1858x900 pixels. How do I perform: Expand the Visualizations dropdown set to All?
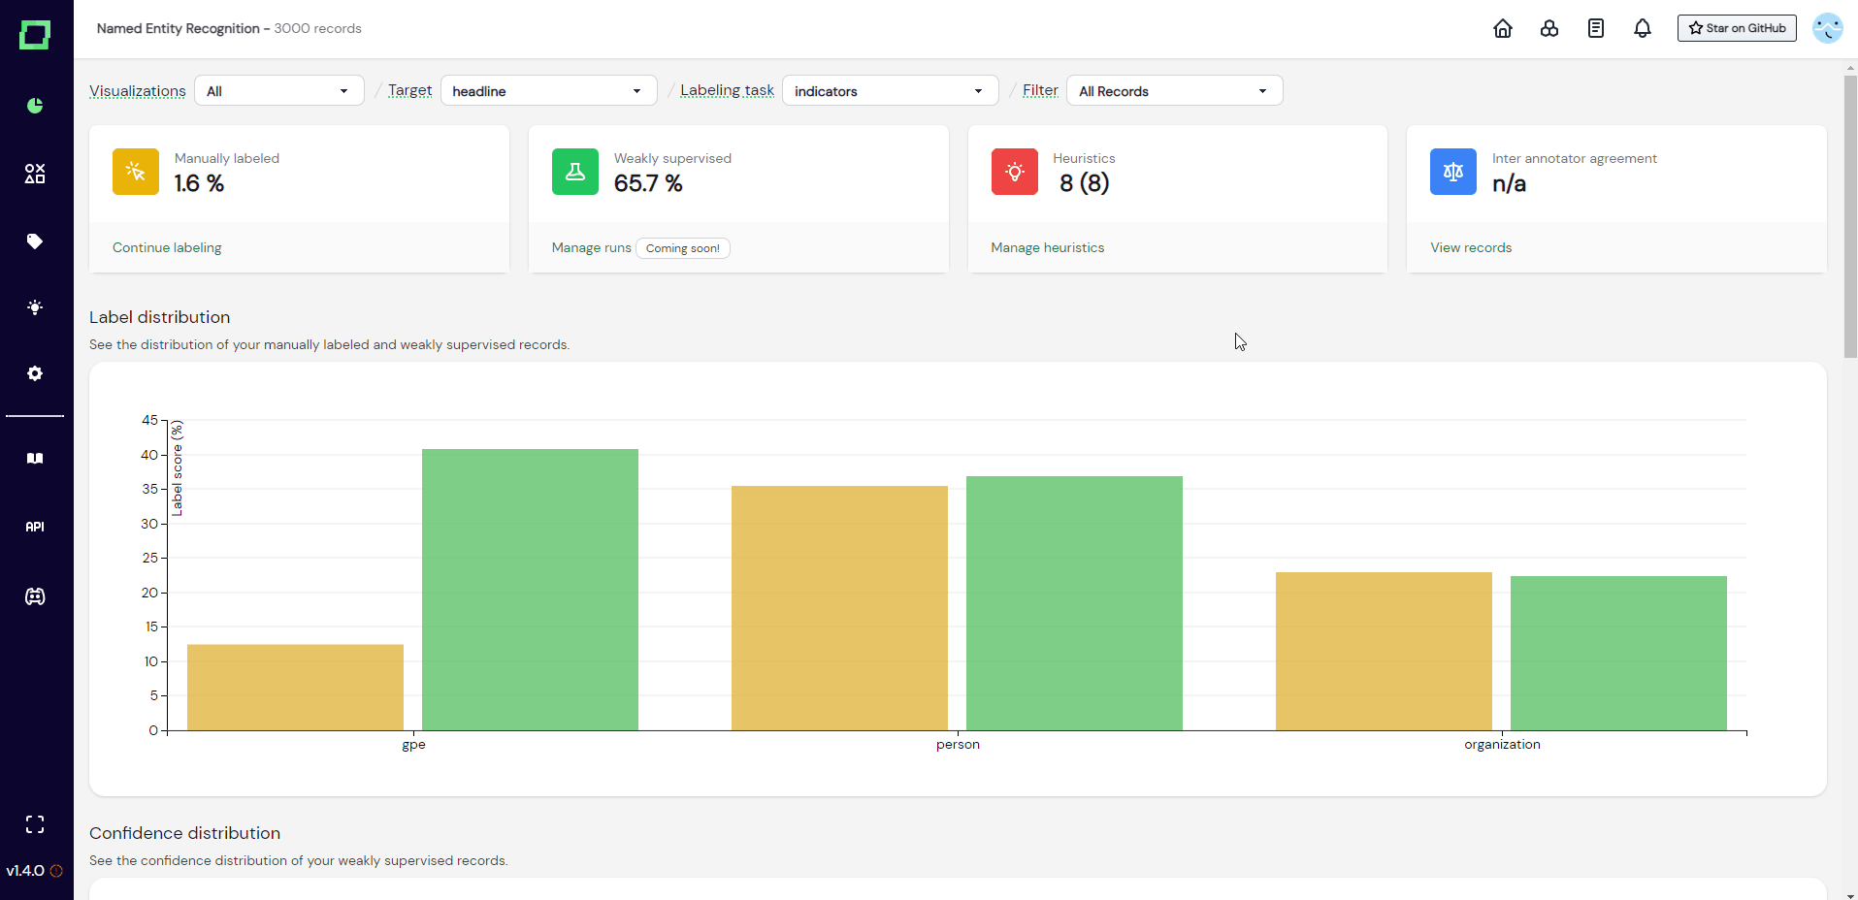(279, 90)
